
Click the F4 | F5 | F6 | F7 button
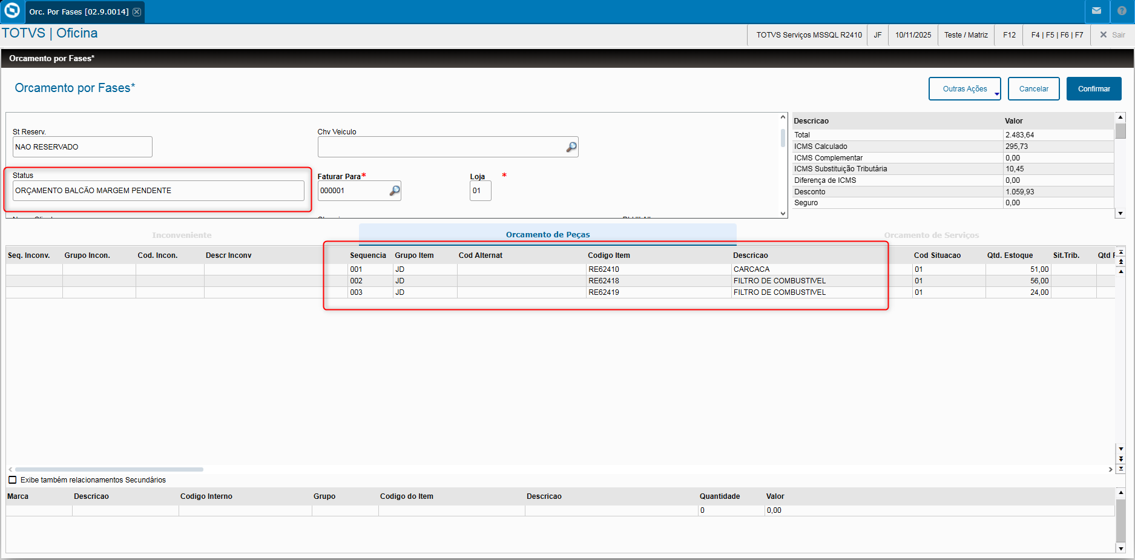pyautogui.click(x=1057, y=35)
